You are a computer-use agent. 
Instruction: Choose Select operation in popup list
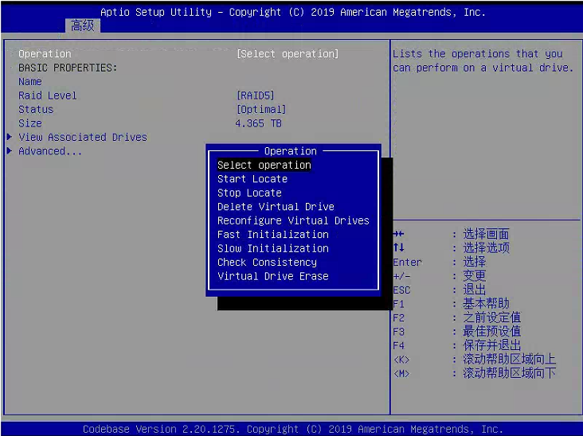pyautogui.click(x=264, y=165)
